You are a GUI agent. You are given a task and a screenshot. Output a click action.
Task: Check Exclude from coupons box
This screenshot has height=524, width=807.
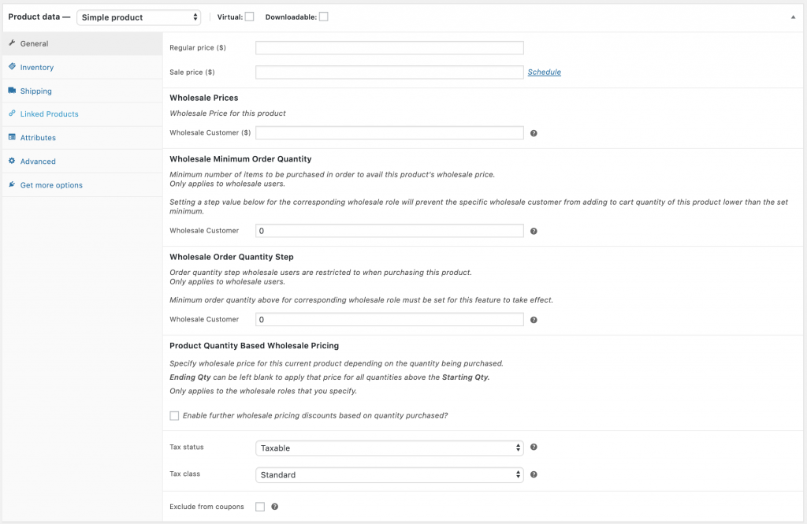260,507
